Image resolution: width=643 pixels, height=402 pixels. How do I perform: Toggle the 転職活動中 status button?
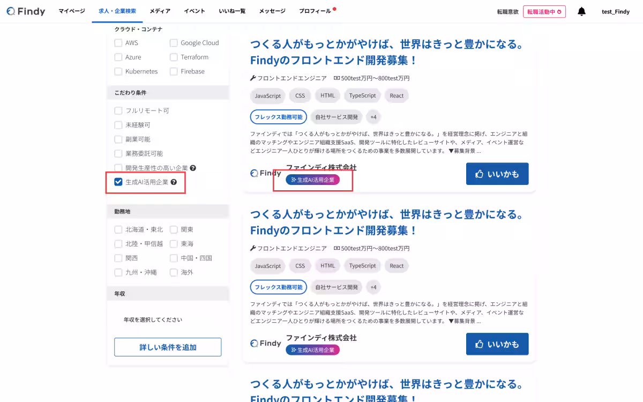pos(544,11)
